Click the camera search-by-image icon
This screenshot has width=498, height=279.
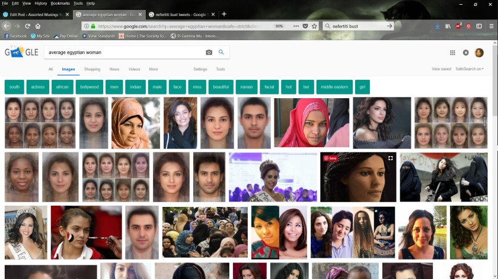209,53
